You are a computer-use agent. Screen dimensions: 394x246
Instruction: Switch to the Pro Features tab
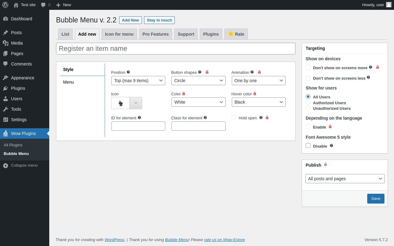point(155,34)
